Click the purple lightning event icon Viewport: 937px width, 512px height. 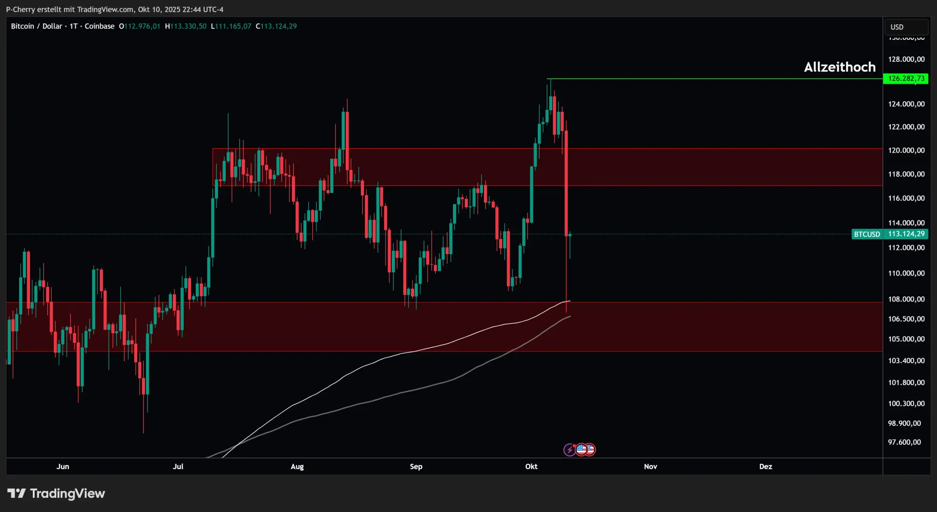(x=569, y=450)
